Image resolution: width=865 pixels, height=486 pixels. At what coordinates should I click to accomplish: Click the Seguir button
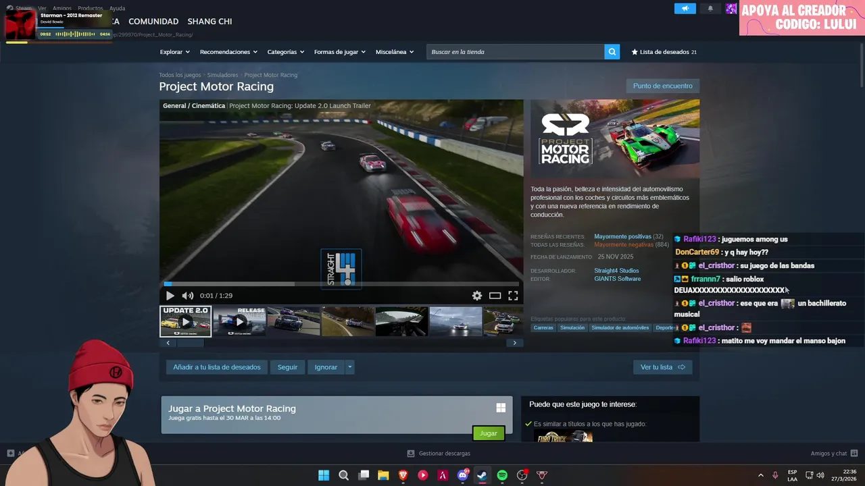pyautogui.click(x=287, y=367)
